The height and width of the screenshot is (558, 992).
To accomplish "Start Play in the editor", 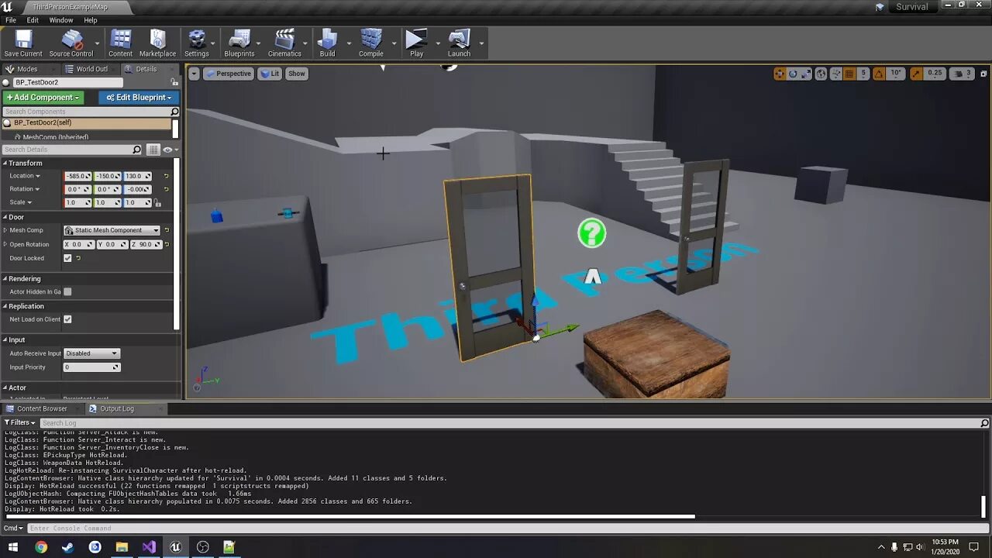I will tap(417, 43).
